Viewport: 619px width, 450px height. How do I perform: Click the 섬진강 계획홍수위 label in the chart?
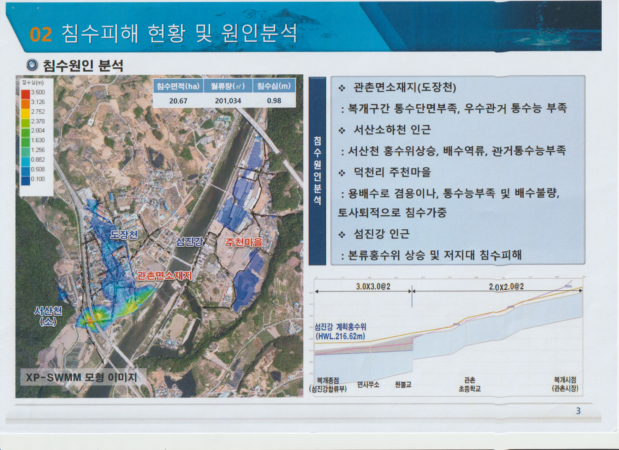[x=340, y=327]
